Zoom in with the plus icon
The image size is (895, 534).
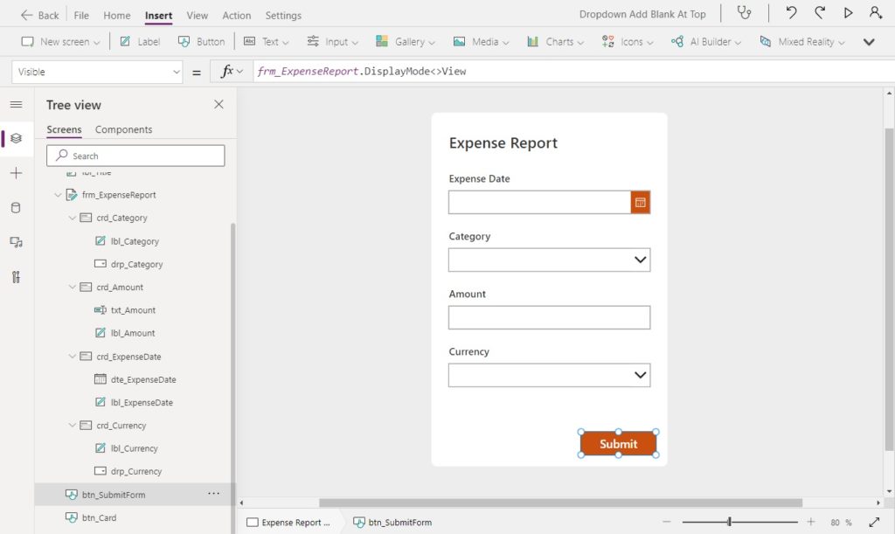pos(810,522)
